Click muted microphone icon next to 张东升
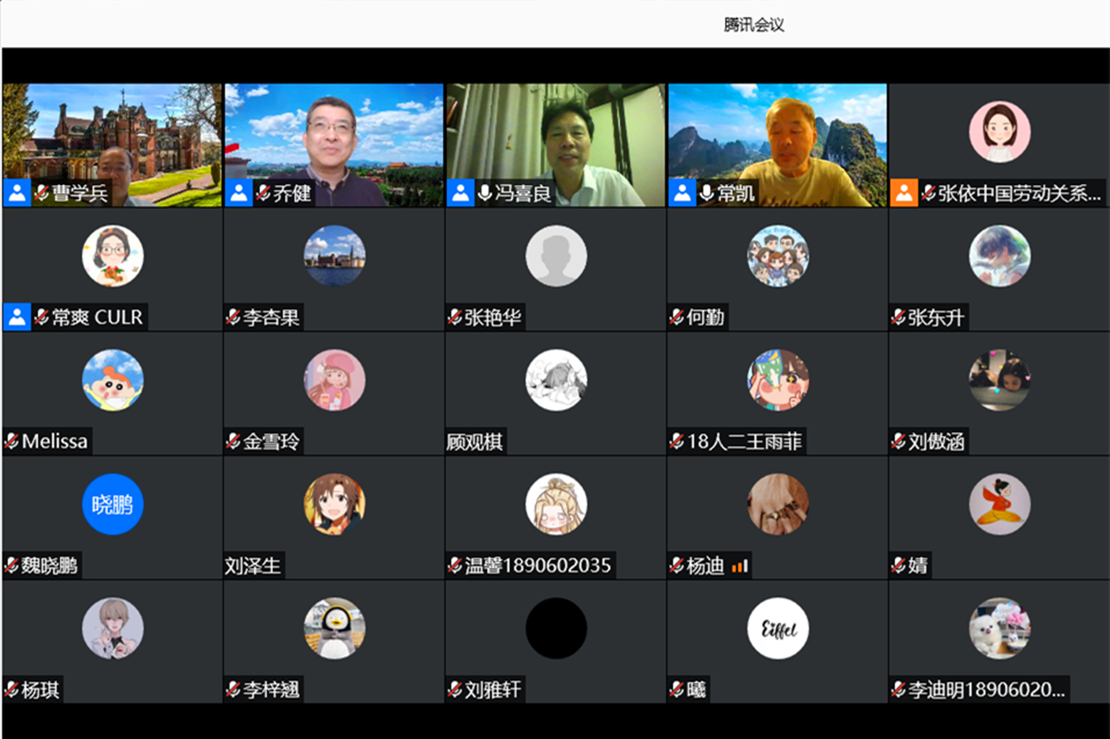The image size is (1110, 739). (x=899, y=317)
